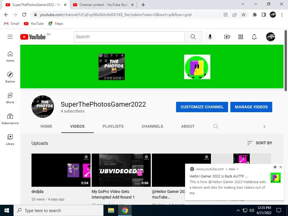The width and height of the screenshot is (288, 216).
Task: Click the open-in-app icon in address bar
Action: 226,15
